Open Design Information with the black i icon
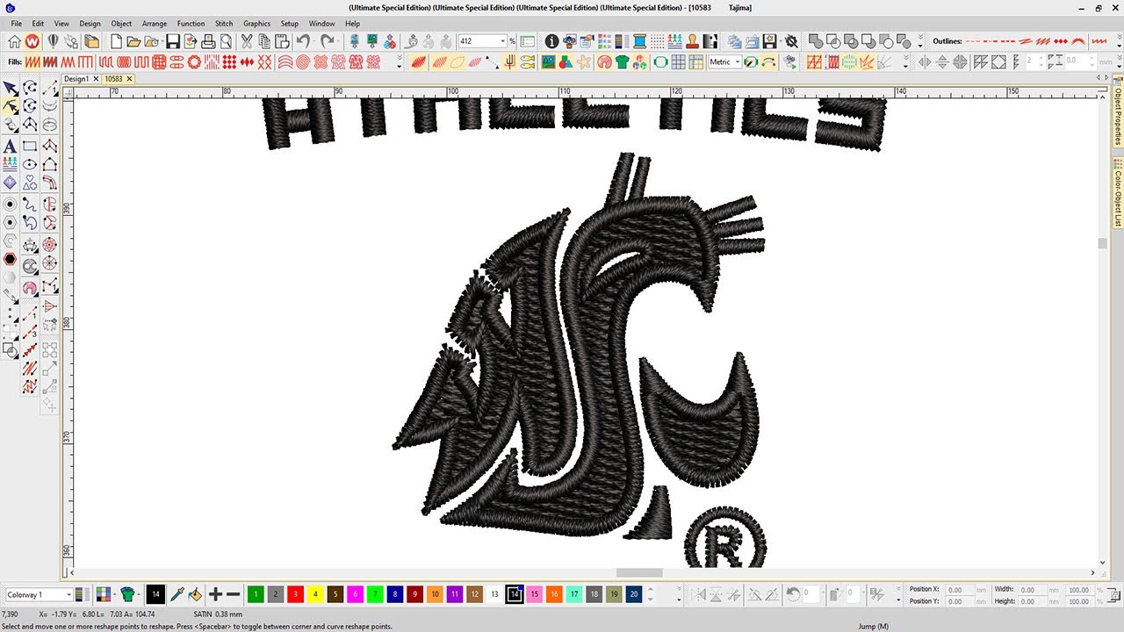Screen dimensions: 1124x632 coord(551,41)
